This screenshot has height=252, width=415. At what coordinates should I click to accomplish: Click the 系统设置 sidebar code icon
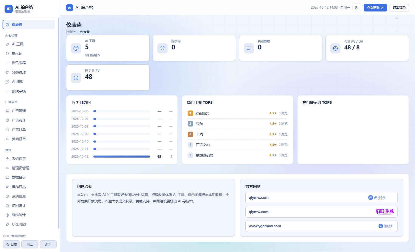7,159
